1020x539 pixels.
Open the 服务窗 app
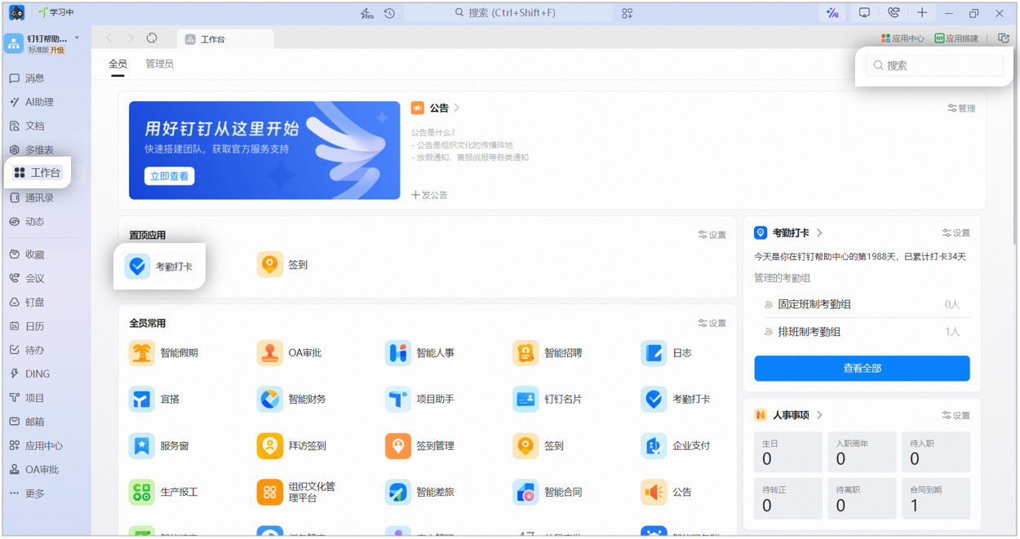tap(159, 446)
